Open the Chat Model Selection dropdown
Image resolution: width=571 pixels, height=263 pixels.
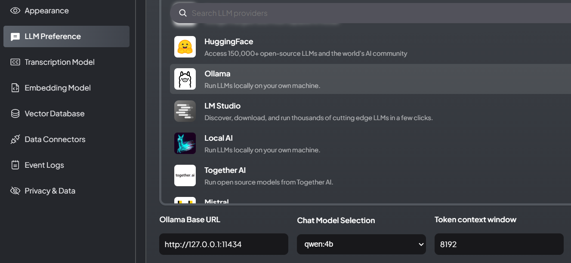(x=361, y=244)
